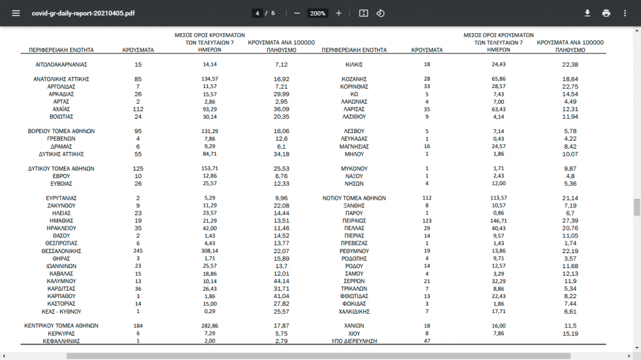Click the ΚΑΣΤΟΡΙΑΣ region name
The width and height of the screenshot is (641, 360).
[x=61, y=304]
